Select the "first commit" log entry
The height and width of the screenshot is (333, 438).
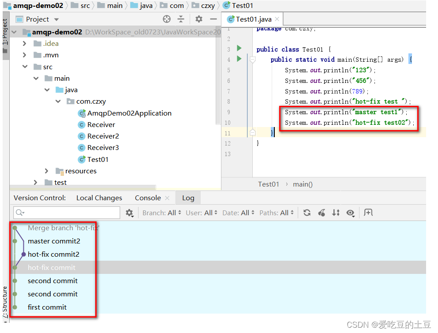47,307
